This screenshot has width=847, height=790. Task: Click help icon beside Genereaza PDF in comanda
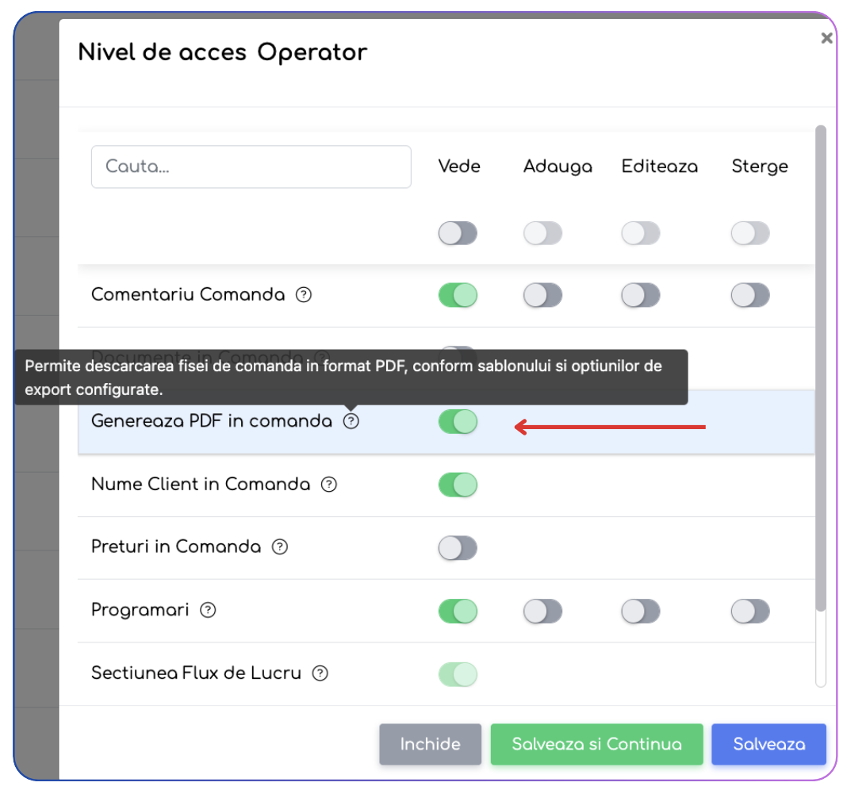point(351,421)
